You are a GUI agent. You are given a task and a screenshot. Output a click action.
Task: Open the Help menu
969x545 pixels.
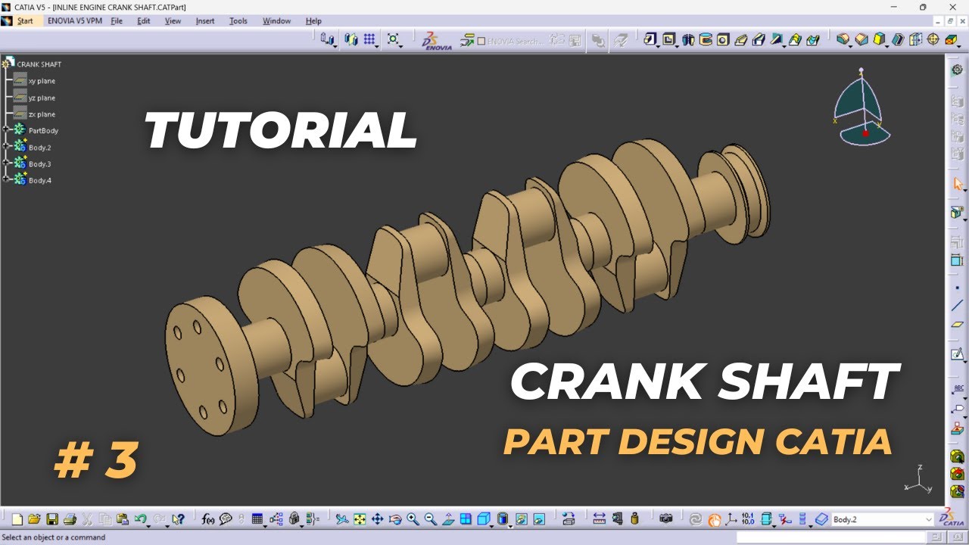pyautogui.click(x=313, y=20)
